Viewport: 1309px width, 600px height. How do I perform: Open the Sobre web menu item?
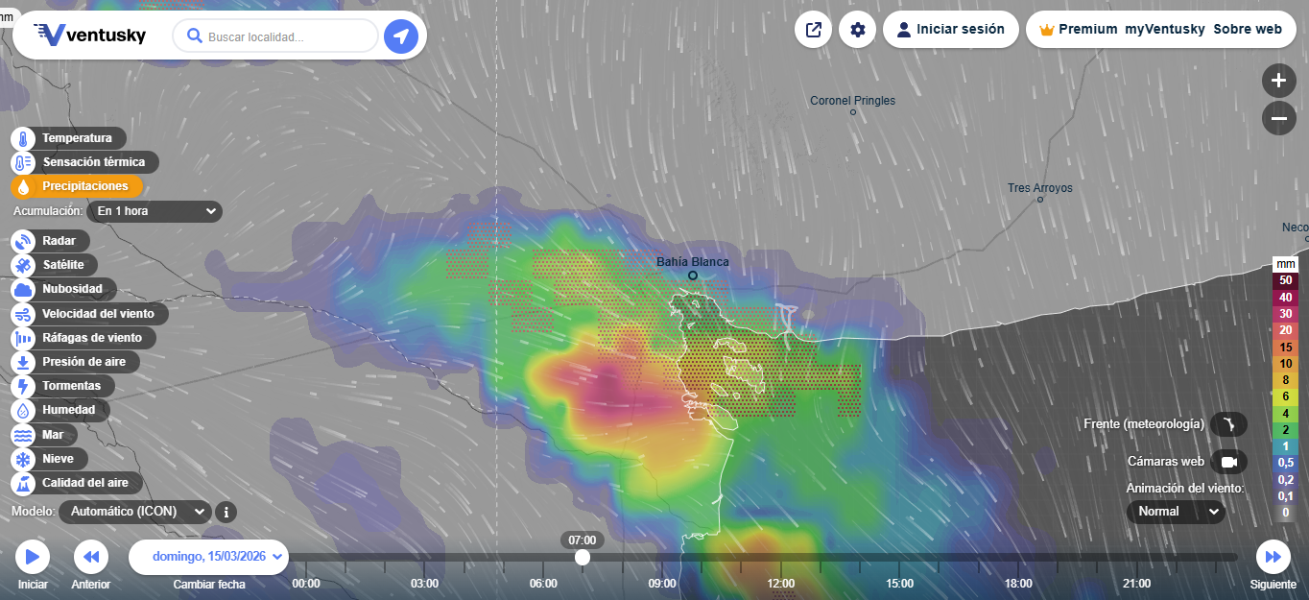pyautogui.click(x=1248, y=30)
